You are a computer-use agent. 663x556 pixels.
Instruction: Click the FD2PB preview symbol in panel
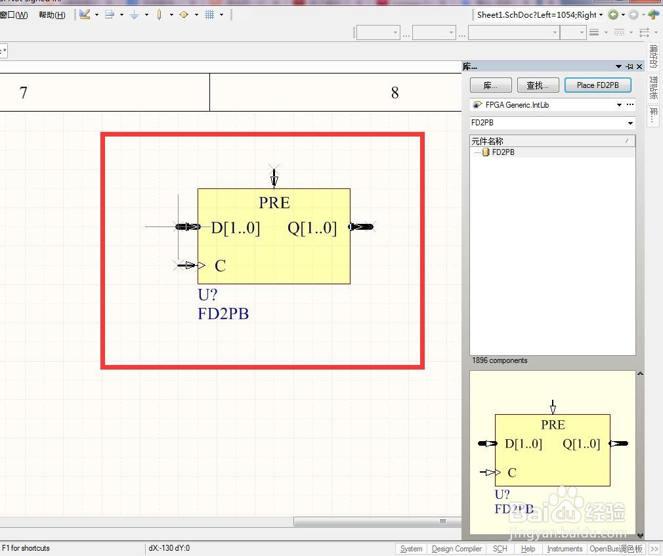tap(552, 450)
